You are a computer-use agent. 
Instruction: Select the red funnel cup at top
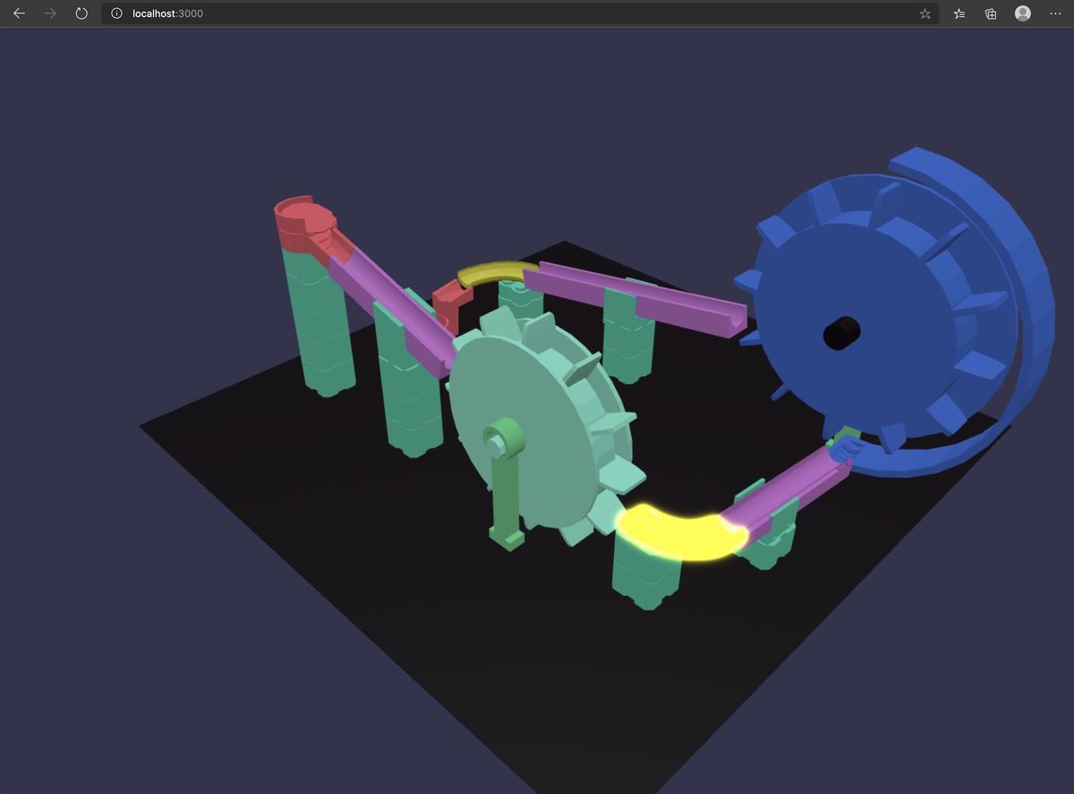coord(304,224)
